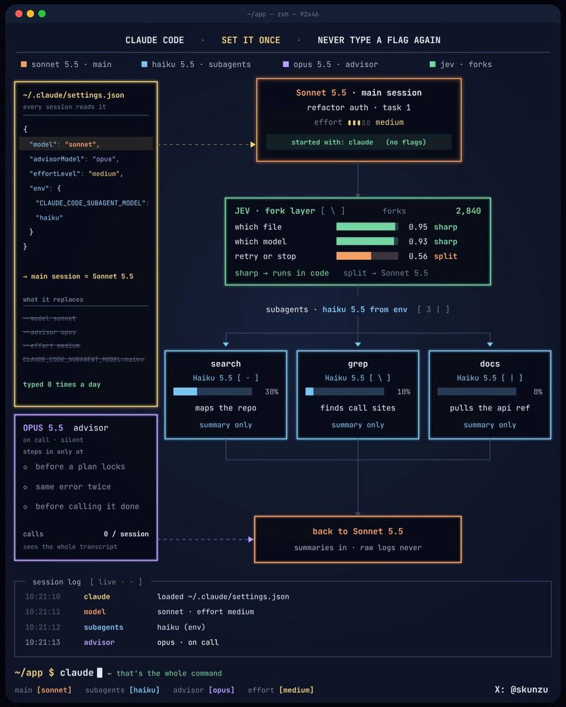Click the 0.56 score value
566x707 pixels.
(417, 256)
